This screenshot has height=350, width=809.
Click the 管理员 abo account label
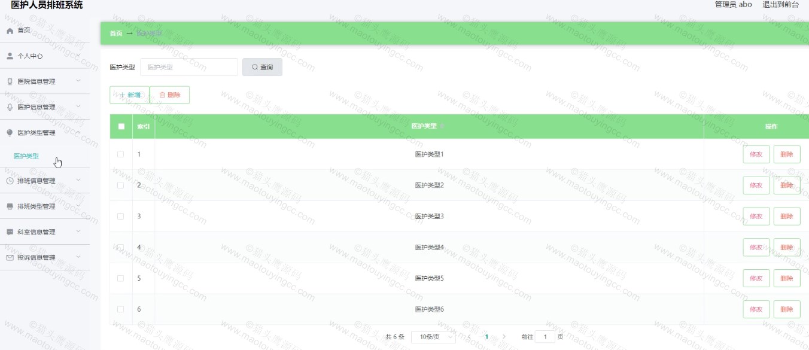pos(733,5)
